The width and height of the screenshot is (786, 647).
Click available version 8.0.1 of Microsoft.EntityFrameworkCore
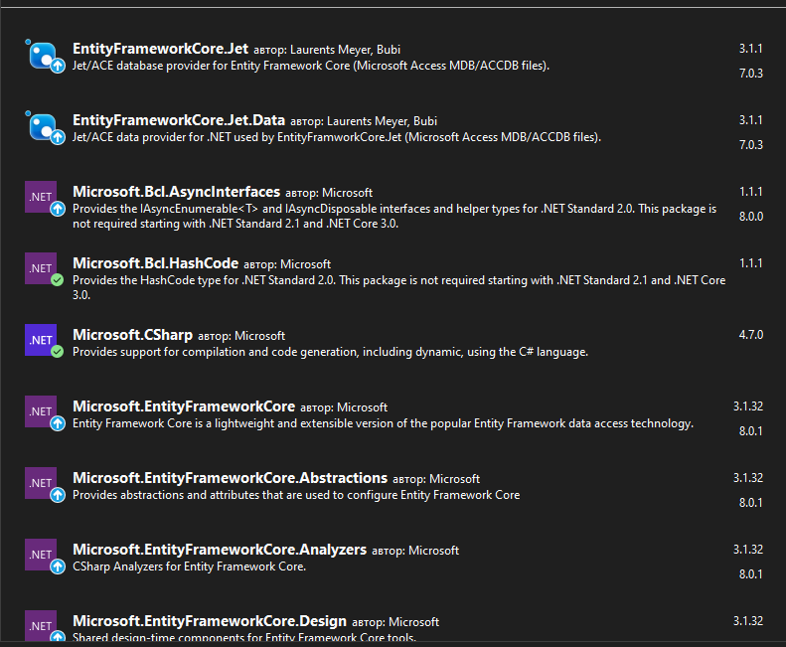[x=751, y=431]
